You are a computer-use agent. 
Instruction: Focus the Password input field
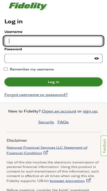pos(54,58)
